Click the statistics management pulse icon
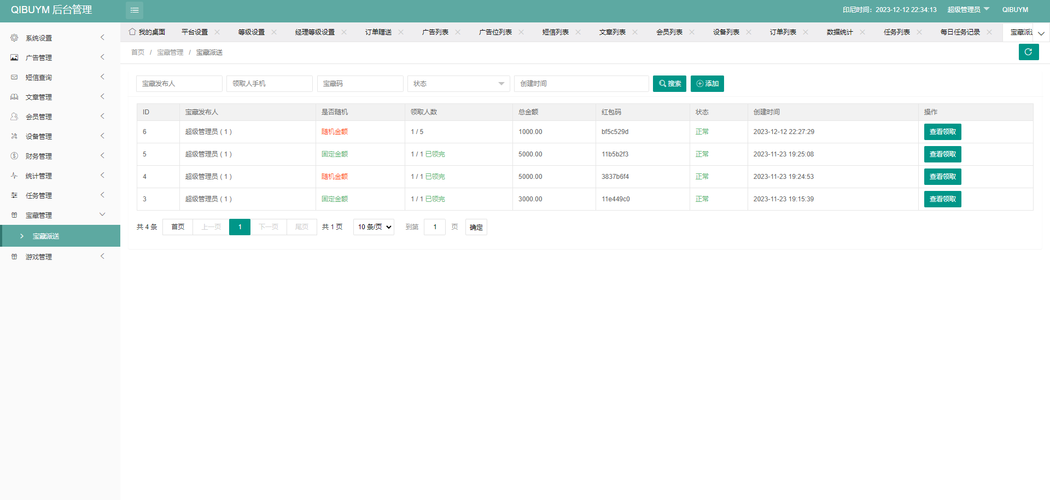This screenshot has height=500, width=1050. coord(14,176)
